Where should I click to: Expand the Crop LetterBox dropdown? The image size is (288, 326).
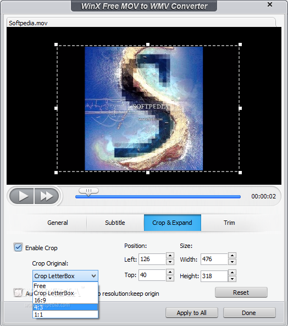tap(65, 276)
